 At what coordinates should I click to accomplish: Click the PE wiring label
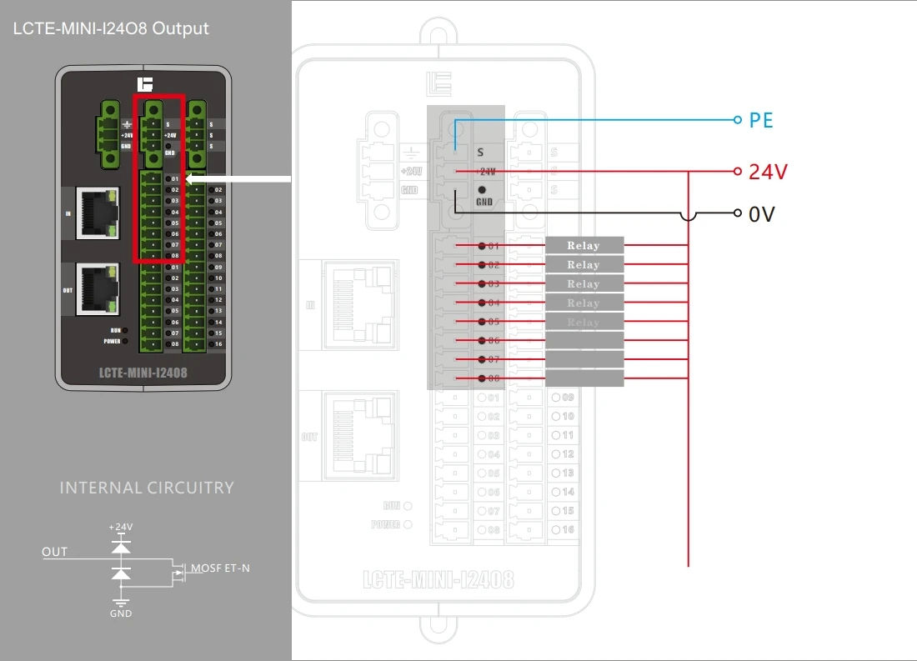coord(760,120)
